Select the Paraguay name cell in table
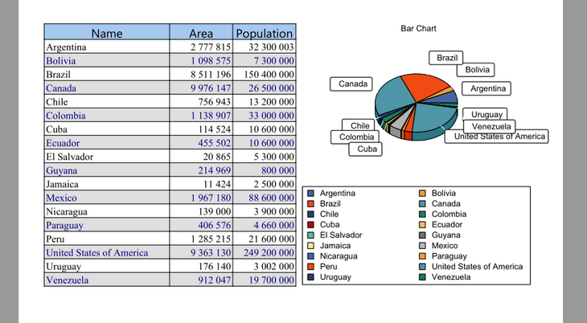This screenshot has height=323, width=587. pos(107,225)
